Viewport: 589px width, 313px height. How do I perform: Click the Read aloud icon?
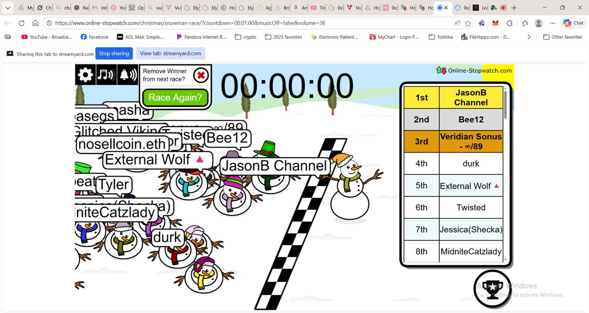457,23
